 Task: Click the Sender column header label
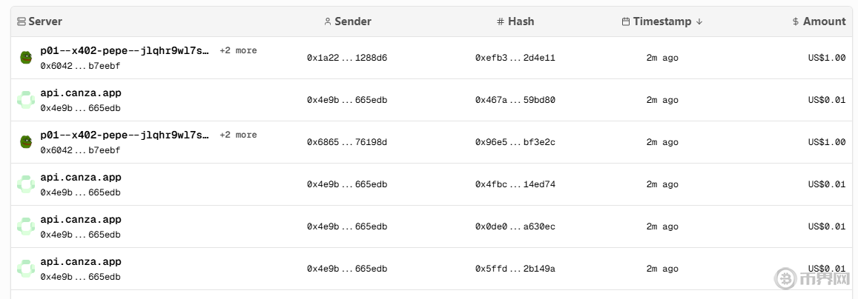[353, 21]
